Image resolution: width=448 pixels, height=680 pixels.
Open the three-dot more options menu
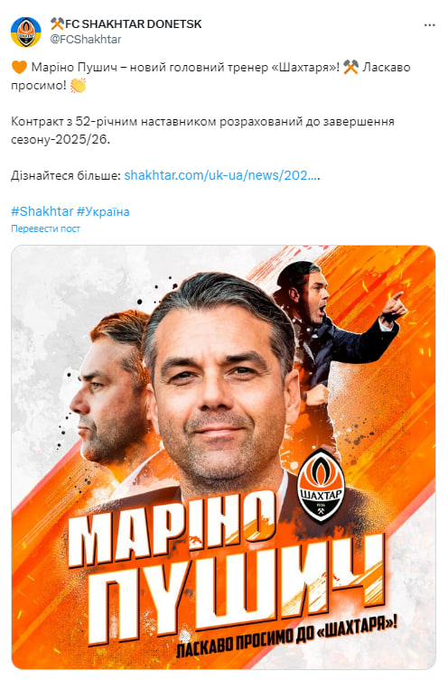tap(429, 25)
